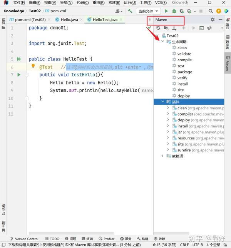Select the compile lifecycle goal

tap(184, 60)
